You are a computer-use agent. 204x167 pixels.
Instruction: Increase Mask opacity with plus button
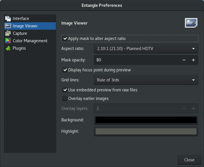click(193, 60)
